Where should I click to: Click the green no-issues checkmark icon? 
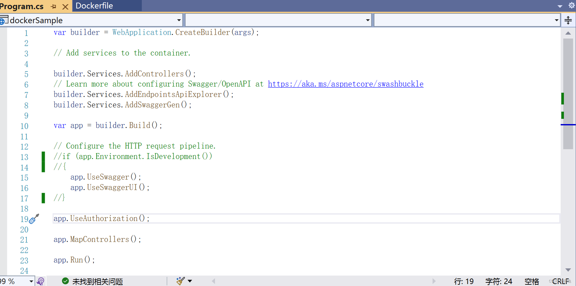point(65,281)
